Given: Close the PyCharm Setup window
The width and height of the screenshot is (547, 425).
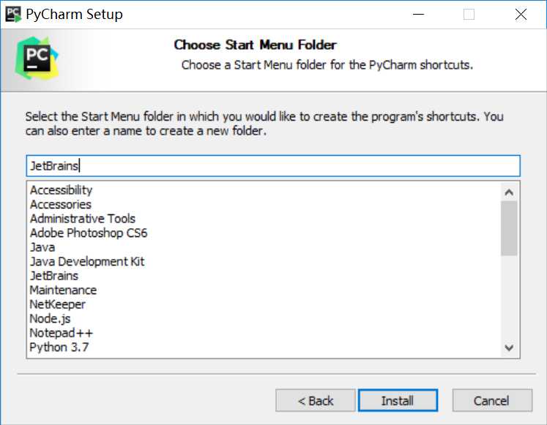Looking at the screenshot, I should [521, 15].
